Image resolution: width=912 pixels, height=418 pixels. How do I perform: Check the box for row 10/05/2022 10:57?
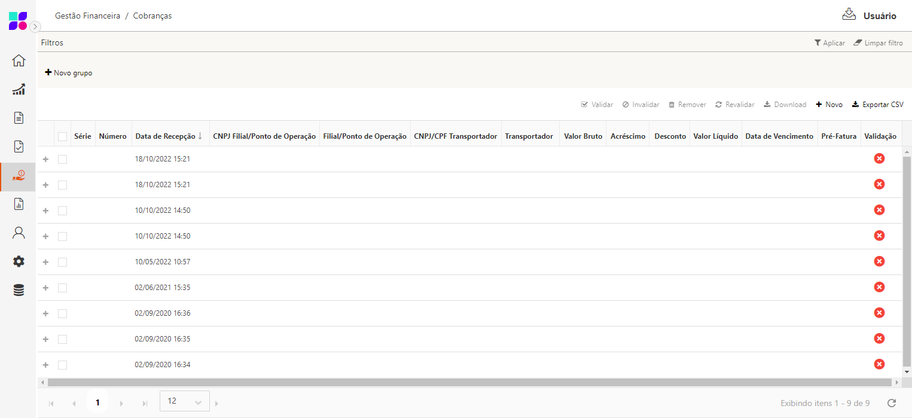click(x=62, y=262)
